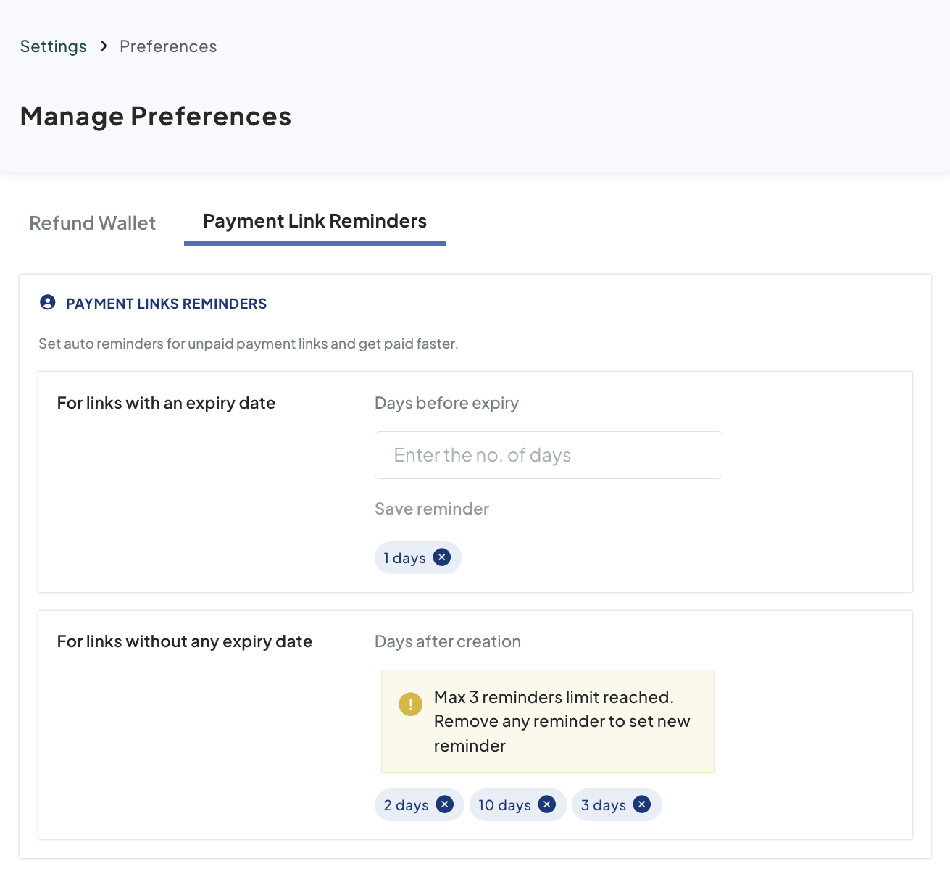Remove the 10 days creation reminder

547,804
